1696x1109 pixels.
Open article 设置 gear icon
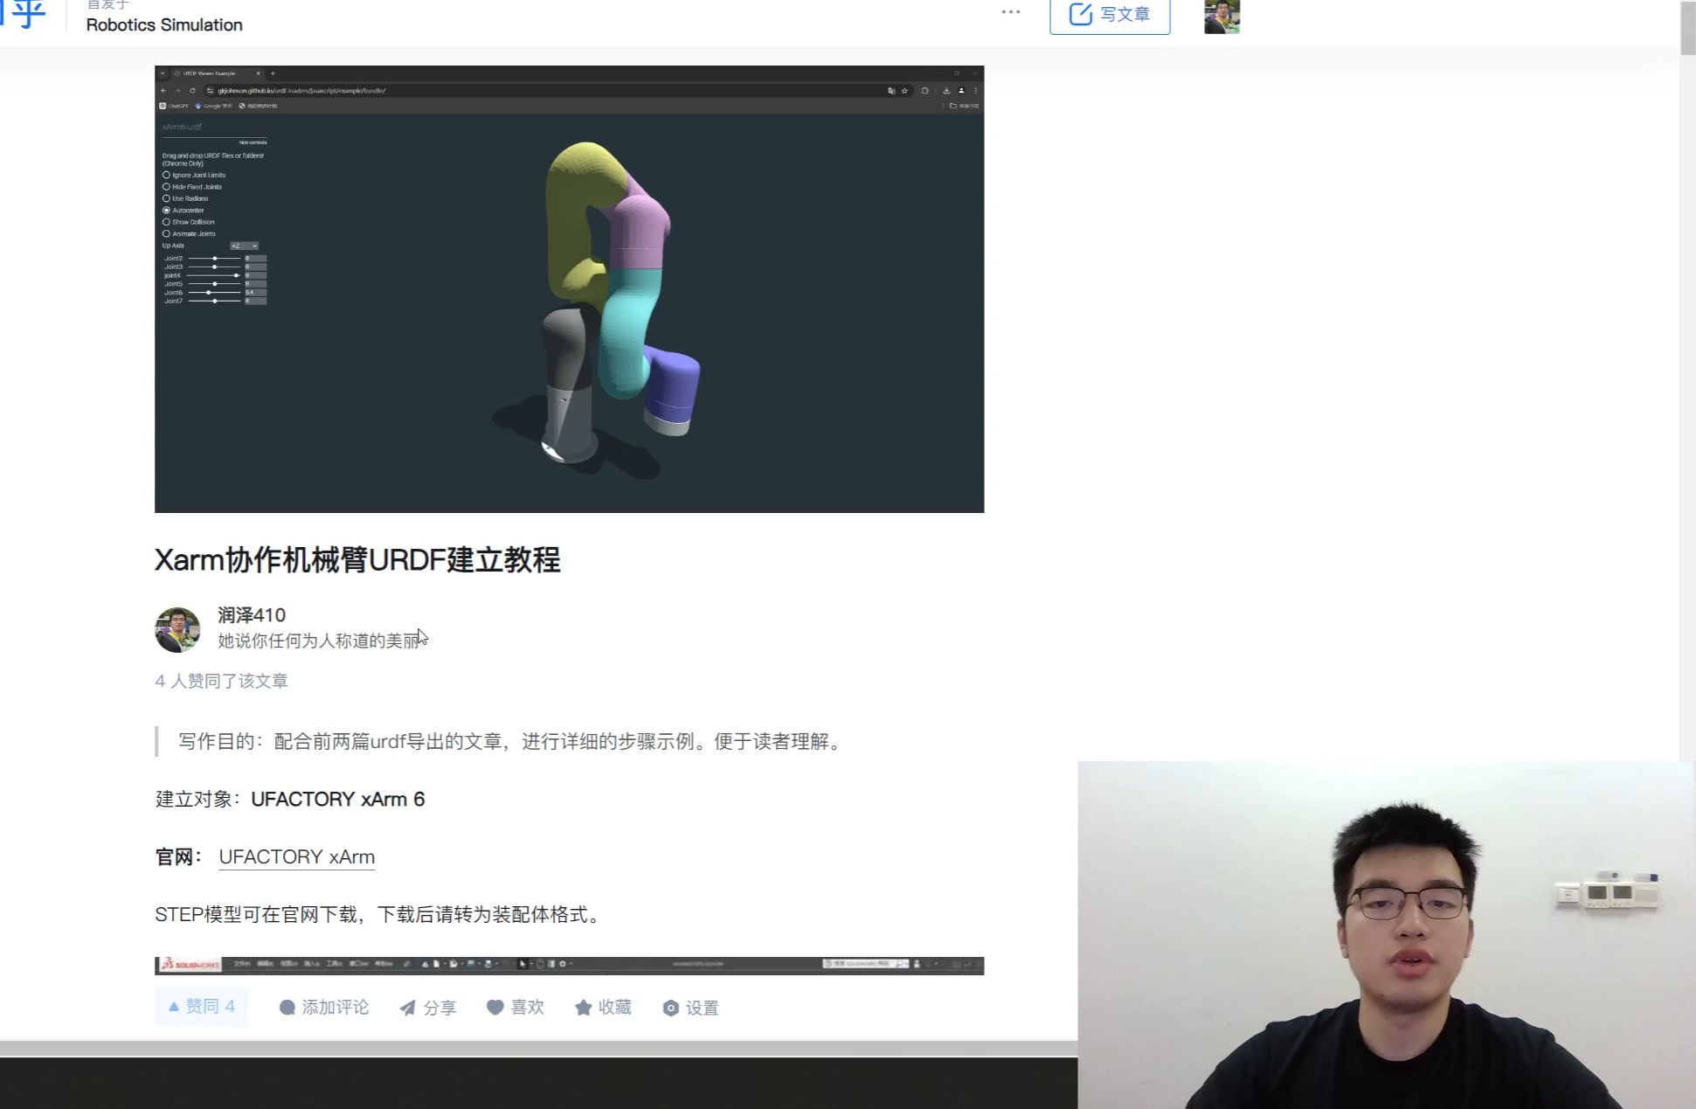click(670, 1008)
